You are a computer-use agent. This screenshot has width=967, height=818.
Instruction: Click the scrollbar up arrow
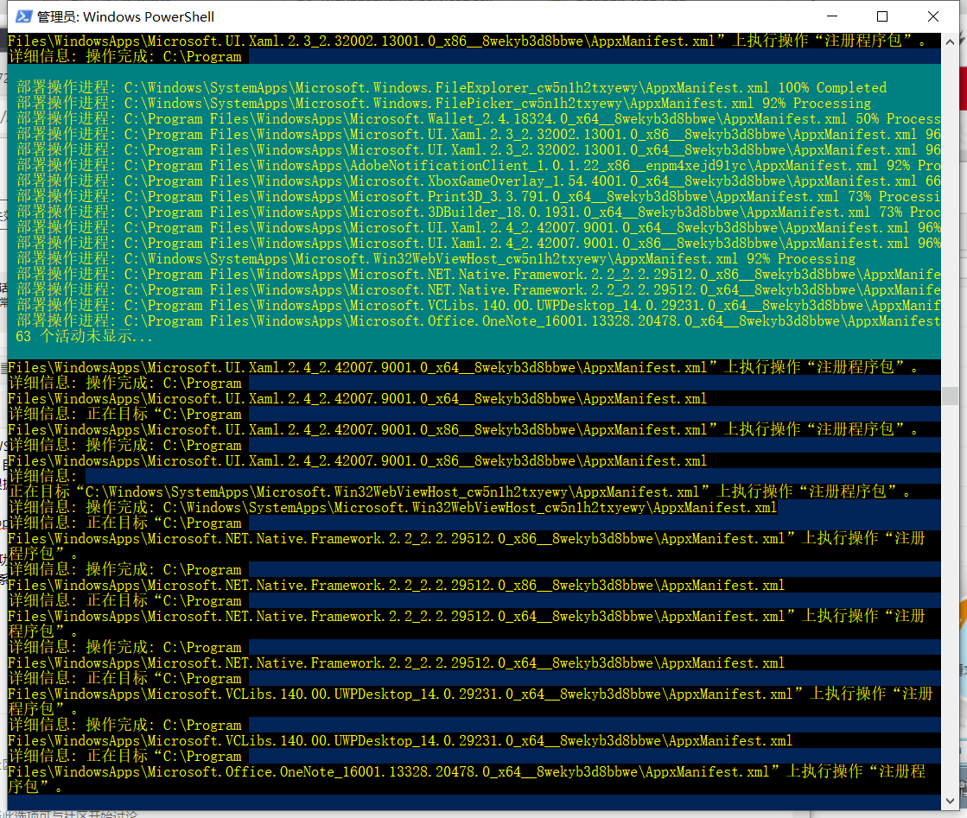point(951,42)
